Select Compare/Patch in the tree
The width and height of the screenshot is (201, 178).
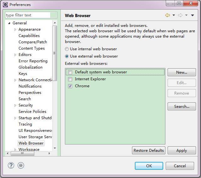tap(33, 42)
